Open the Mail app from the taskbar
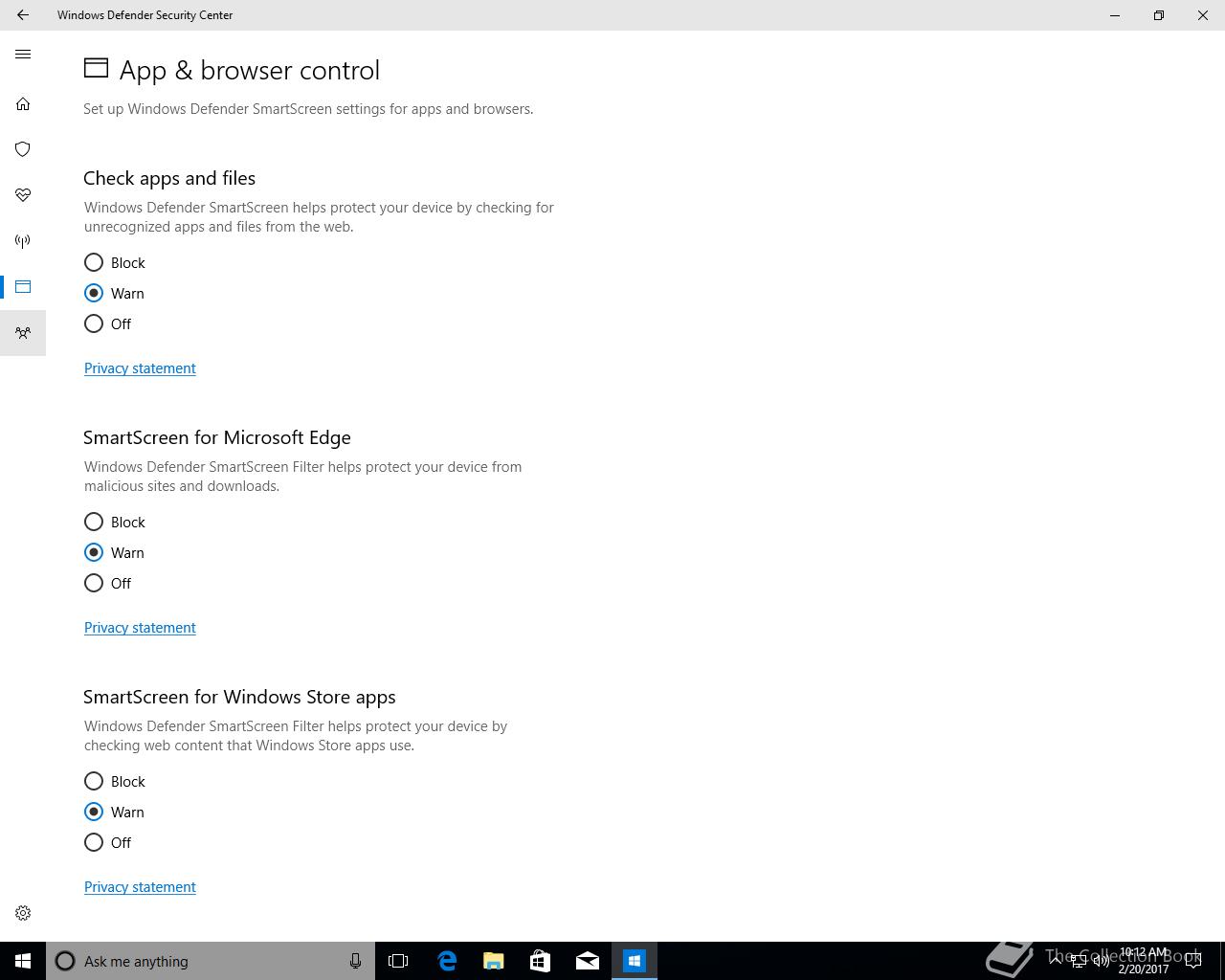 pos(587,961)
